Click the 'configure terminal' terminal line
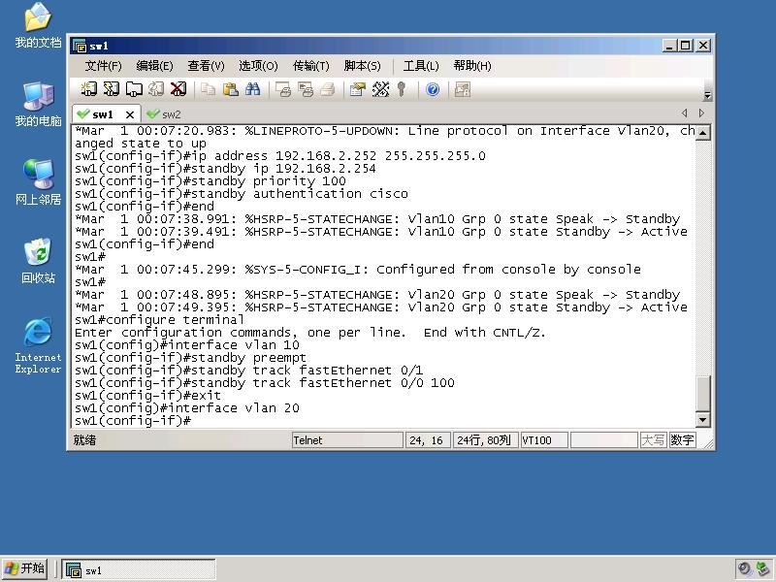776x582 pixels. [159, 320]
